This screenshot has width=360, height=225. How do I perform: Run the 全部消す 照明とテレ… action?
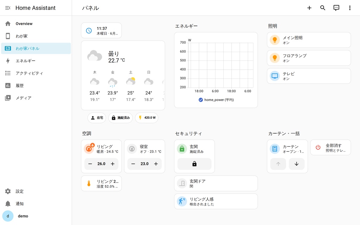330,147
